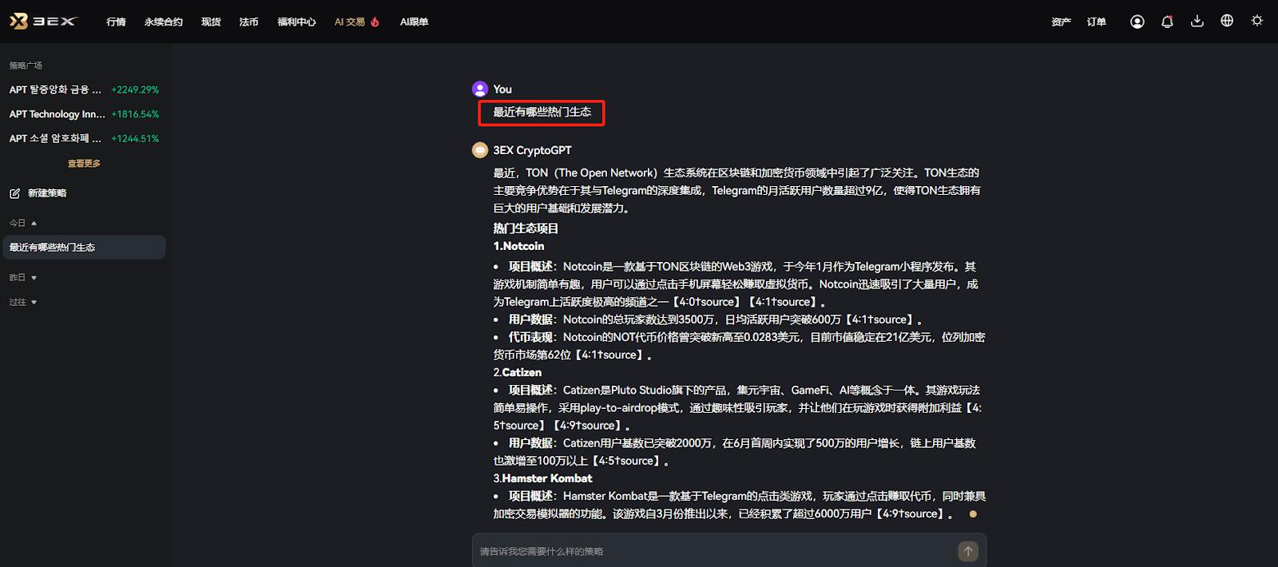The height and width of the screenshot is (567, 1278).
Task: Toggle the light/dark theme sun icon
Action: pos(1256,21)
